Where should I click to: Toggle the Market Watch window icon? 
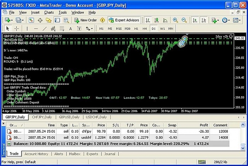click(x=31, y=20)
